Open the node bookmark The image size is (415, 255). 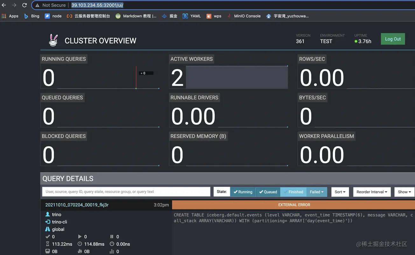[x=53, y=16]
